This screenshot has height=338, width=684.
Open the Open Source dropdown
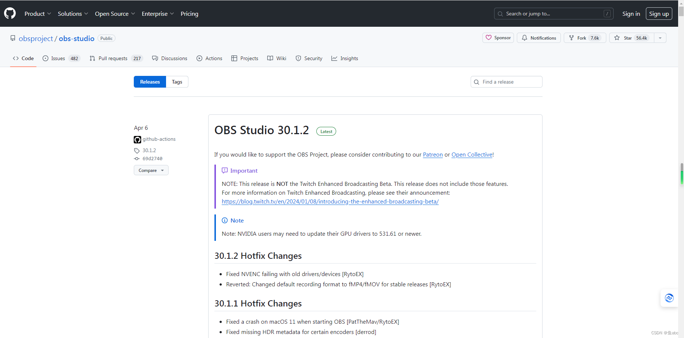[x=115, y=14]
